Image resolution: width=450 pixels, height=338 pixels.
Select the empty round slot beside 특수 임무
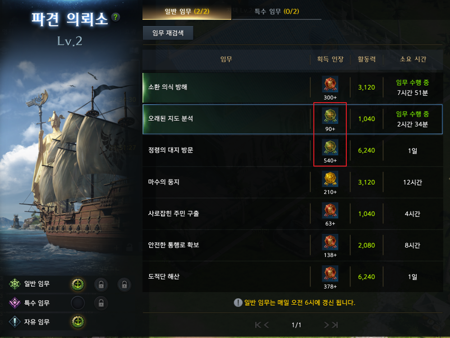(x=78, y=303)
